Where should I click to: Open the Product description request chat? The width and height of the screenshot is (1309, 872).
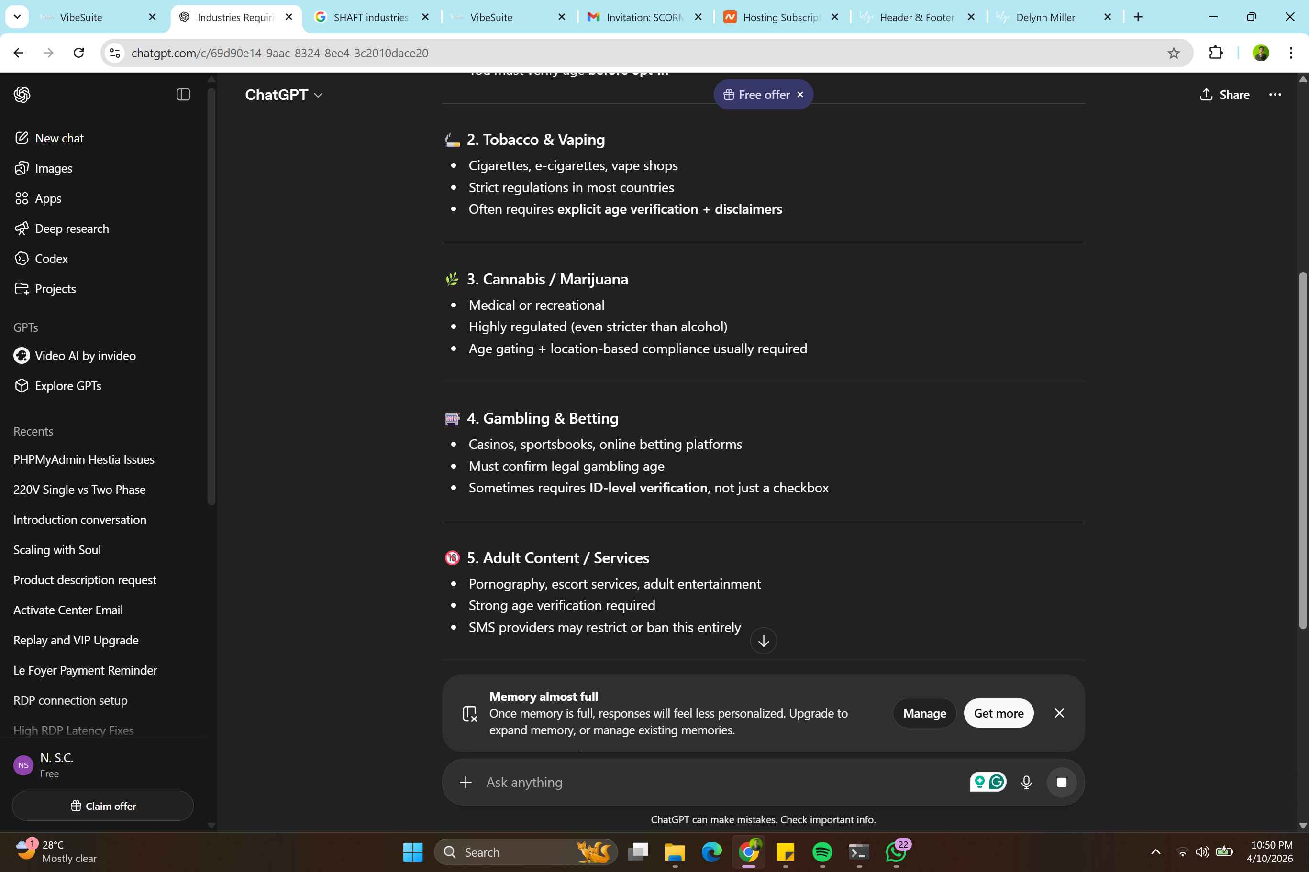85,579
